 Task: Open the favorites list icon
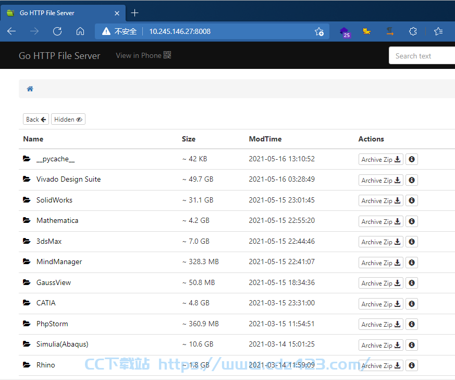pos(438,31)
